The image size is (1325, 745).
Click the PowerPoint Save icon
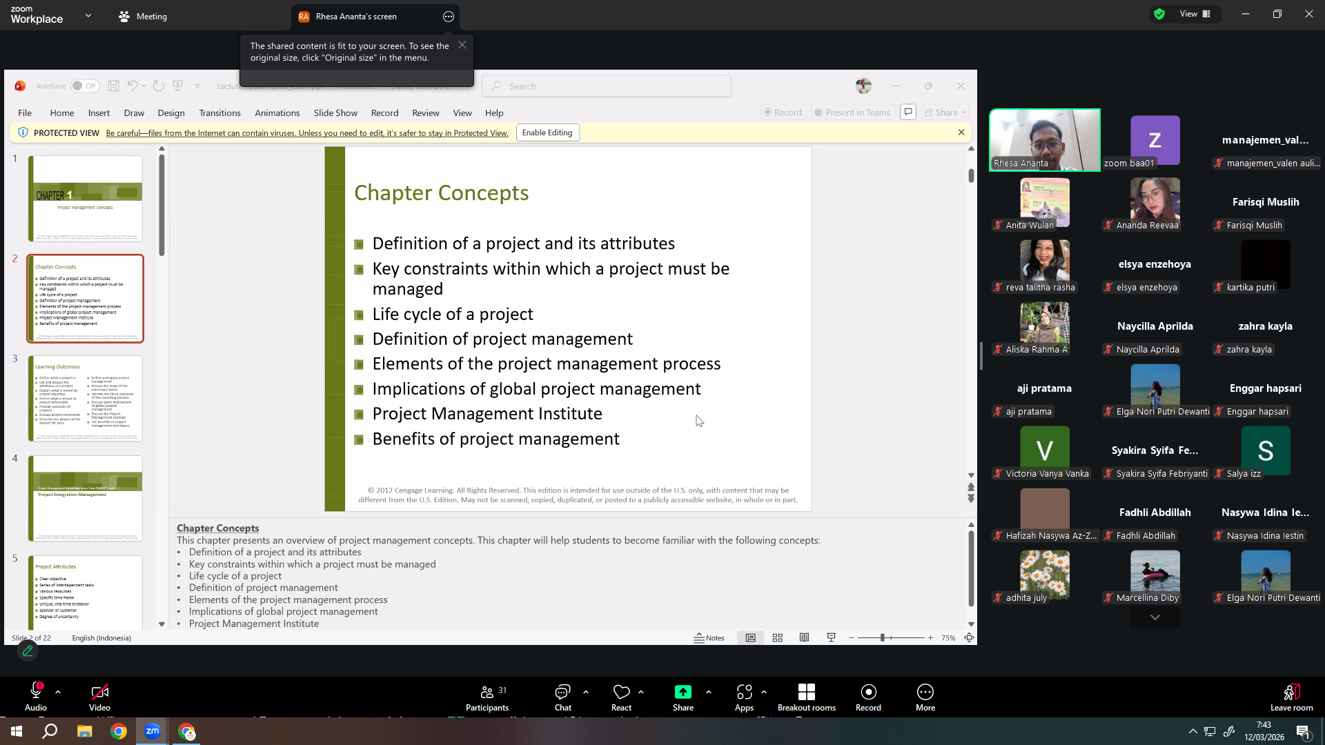click(x=114, y=86)
